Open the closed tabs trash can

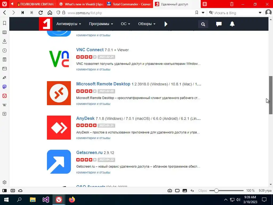click(232, 4)
